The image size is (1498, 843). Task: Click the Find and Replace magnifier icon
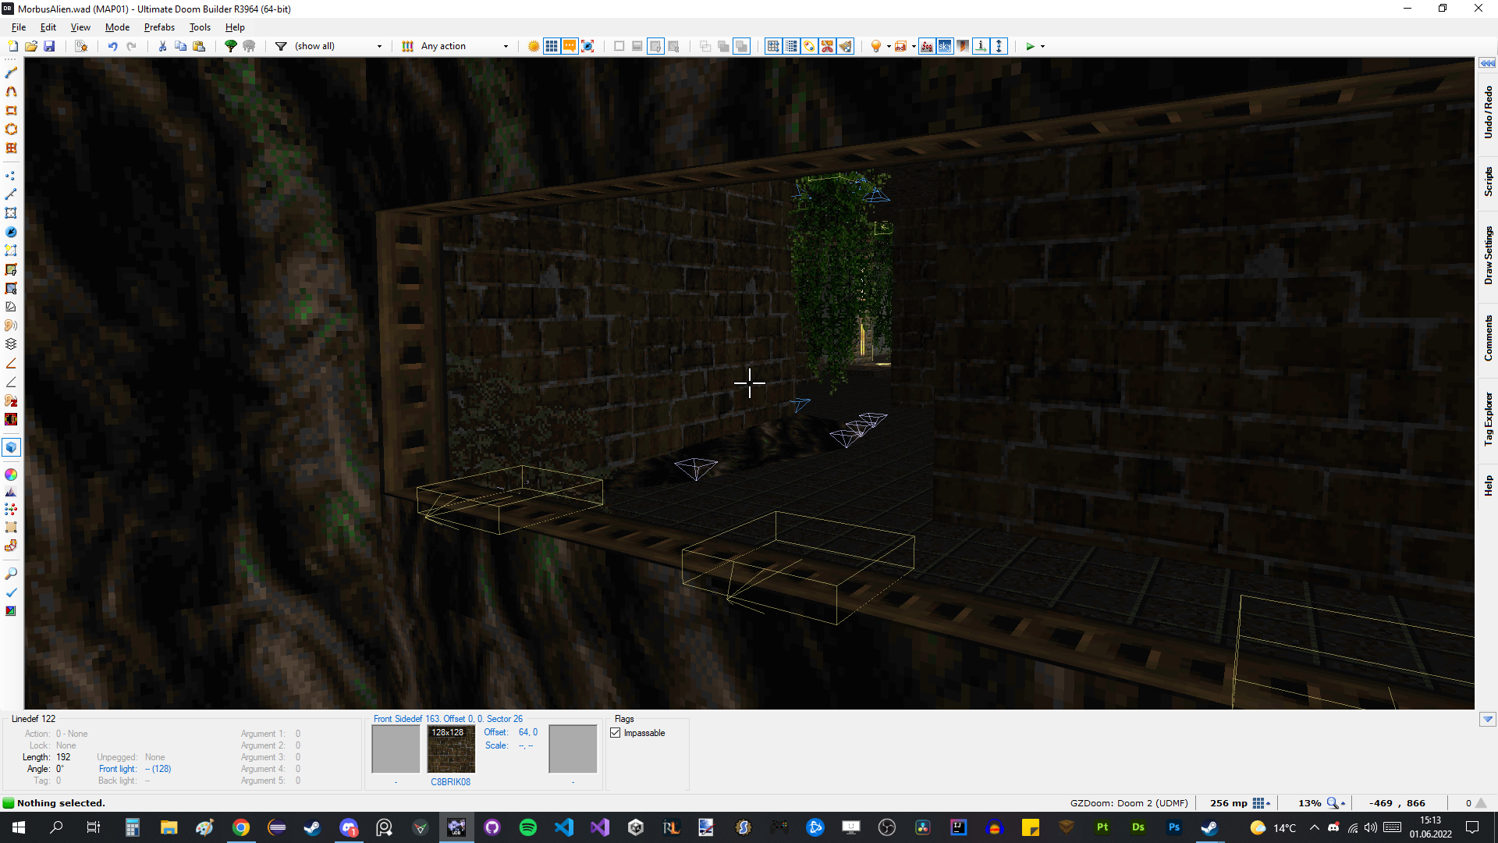(11, 574)
